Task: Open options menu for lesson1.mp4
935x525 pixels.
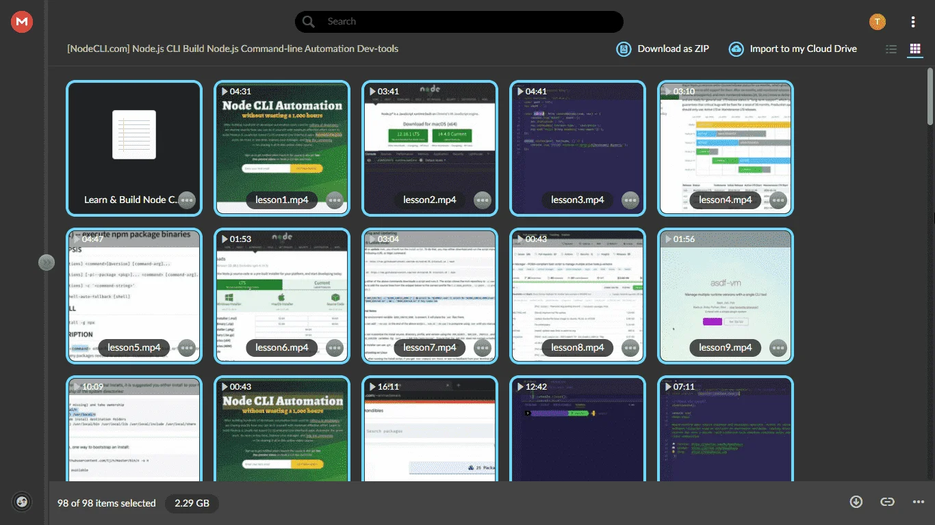Action: tap(335, 200)
